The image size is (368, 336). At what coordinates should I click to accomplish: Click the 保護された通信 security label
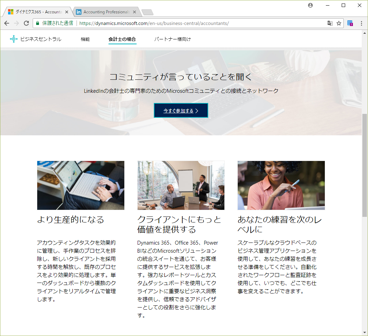(58, 23)
